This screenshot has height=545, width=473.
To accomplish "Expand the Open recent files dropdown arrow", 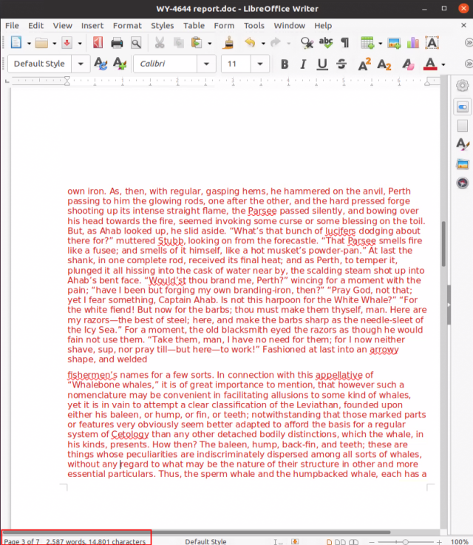I will [54, 44].
